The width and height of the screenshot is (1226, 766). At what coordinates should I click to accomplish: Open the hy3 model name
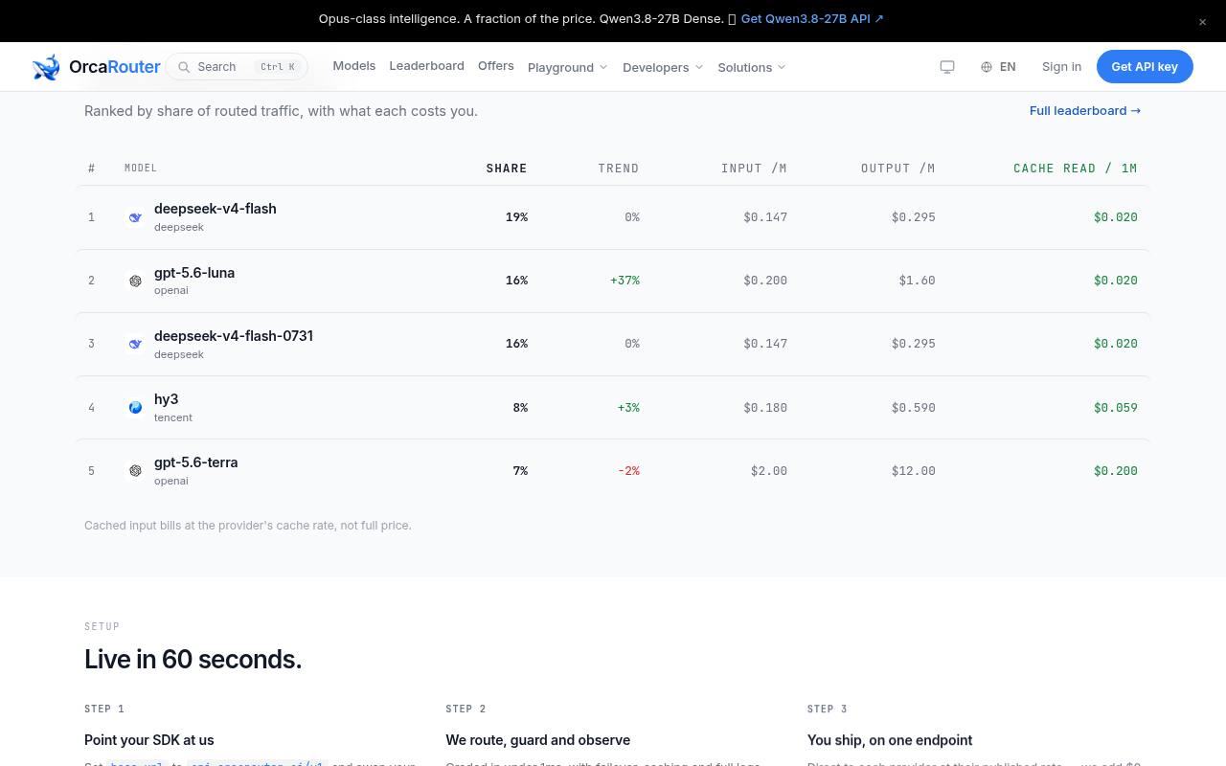[x=167, y=399]
